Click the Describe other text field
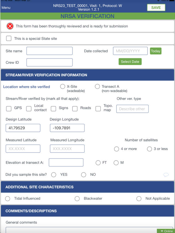Screen dimensions: 175x233 click(132, 109)
